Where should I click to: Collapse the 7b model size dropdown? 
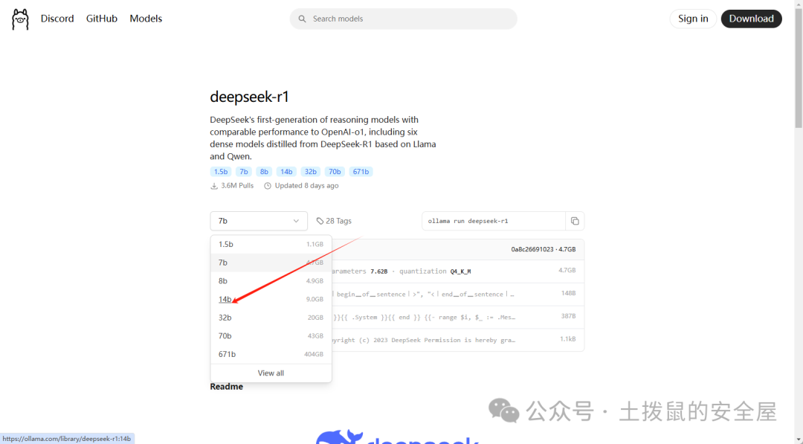259,221
